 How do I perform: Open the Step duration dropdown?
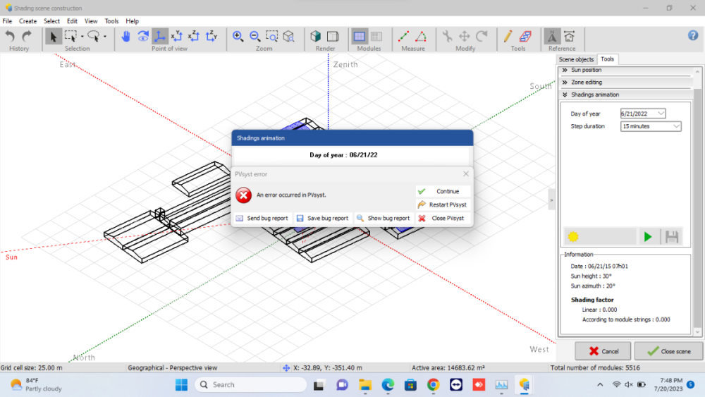coord(676,126)
